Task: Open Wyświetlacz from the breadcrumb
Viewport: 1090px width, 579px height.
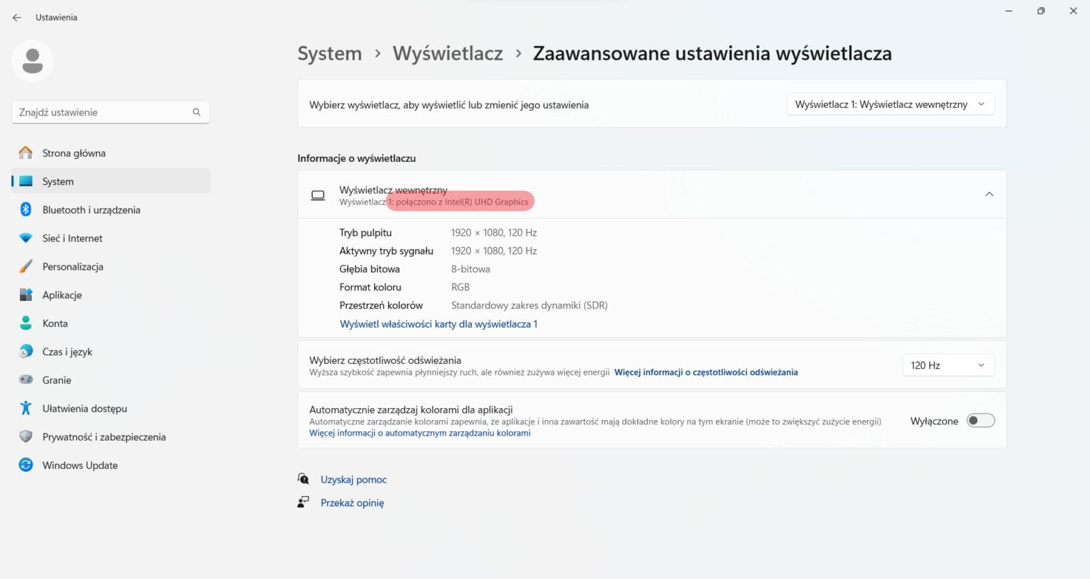Action: pos(448,53)
